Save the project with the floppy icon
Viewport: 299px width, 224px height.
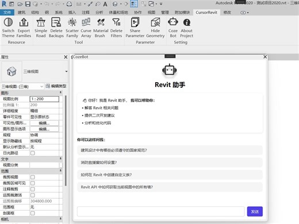point(28,4)
